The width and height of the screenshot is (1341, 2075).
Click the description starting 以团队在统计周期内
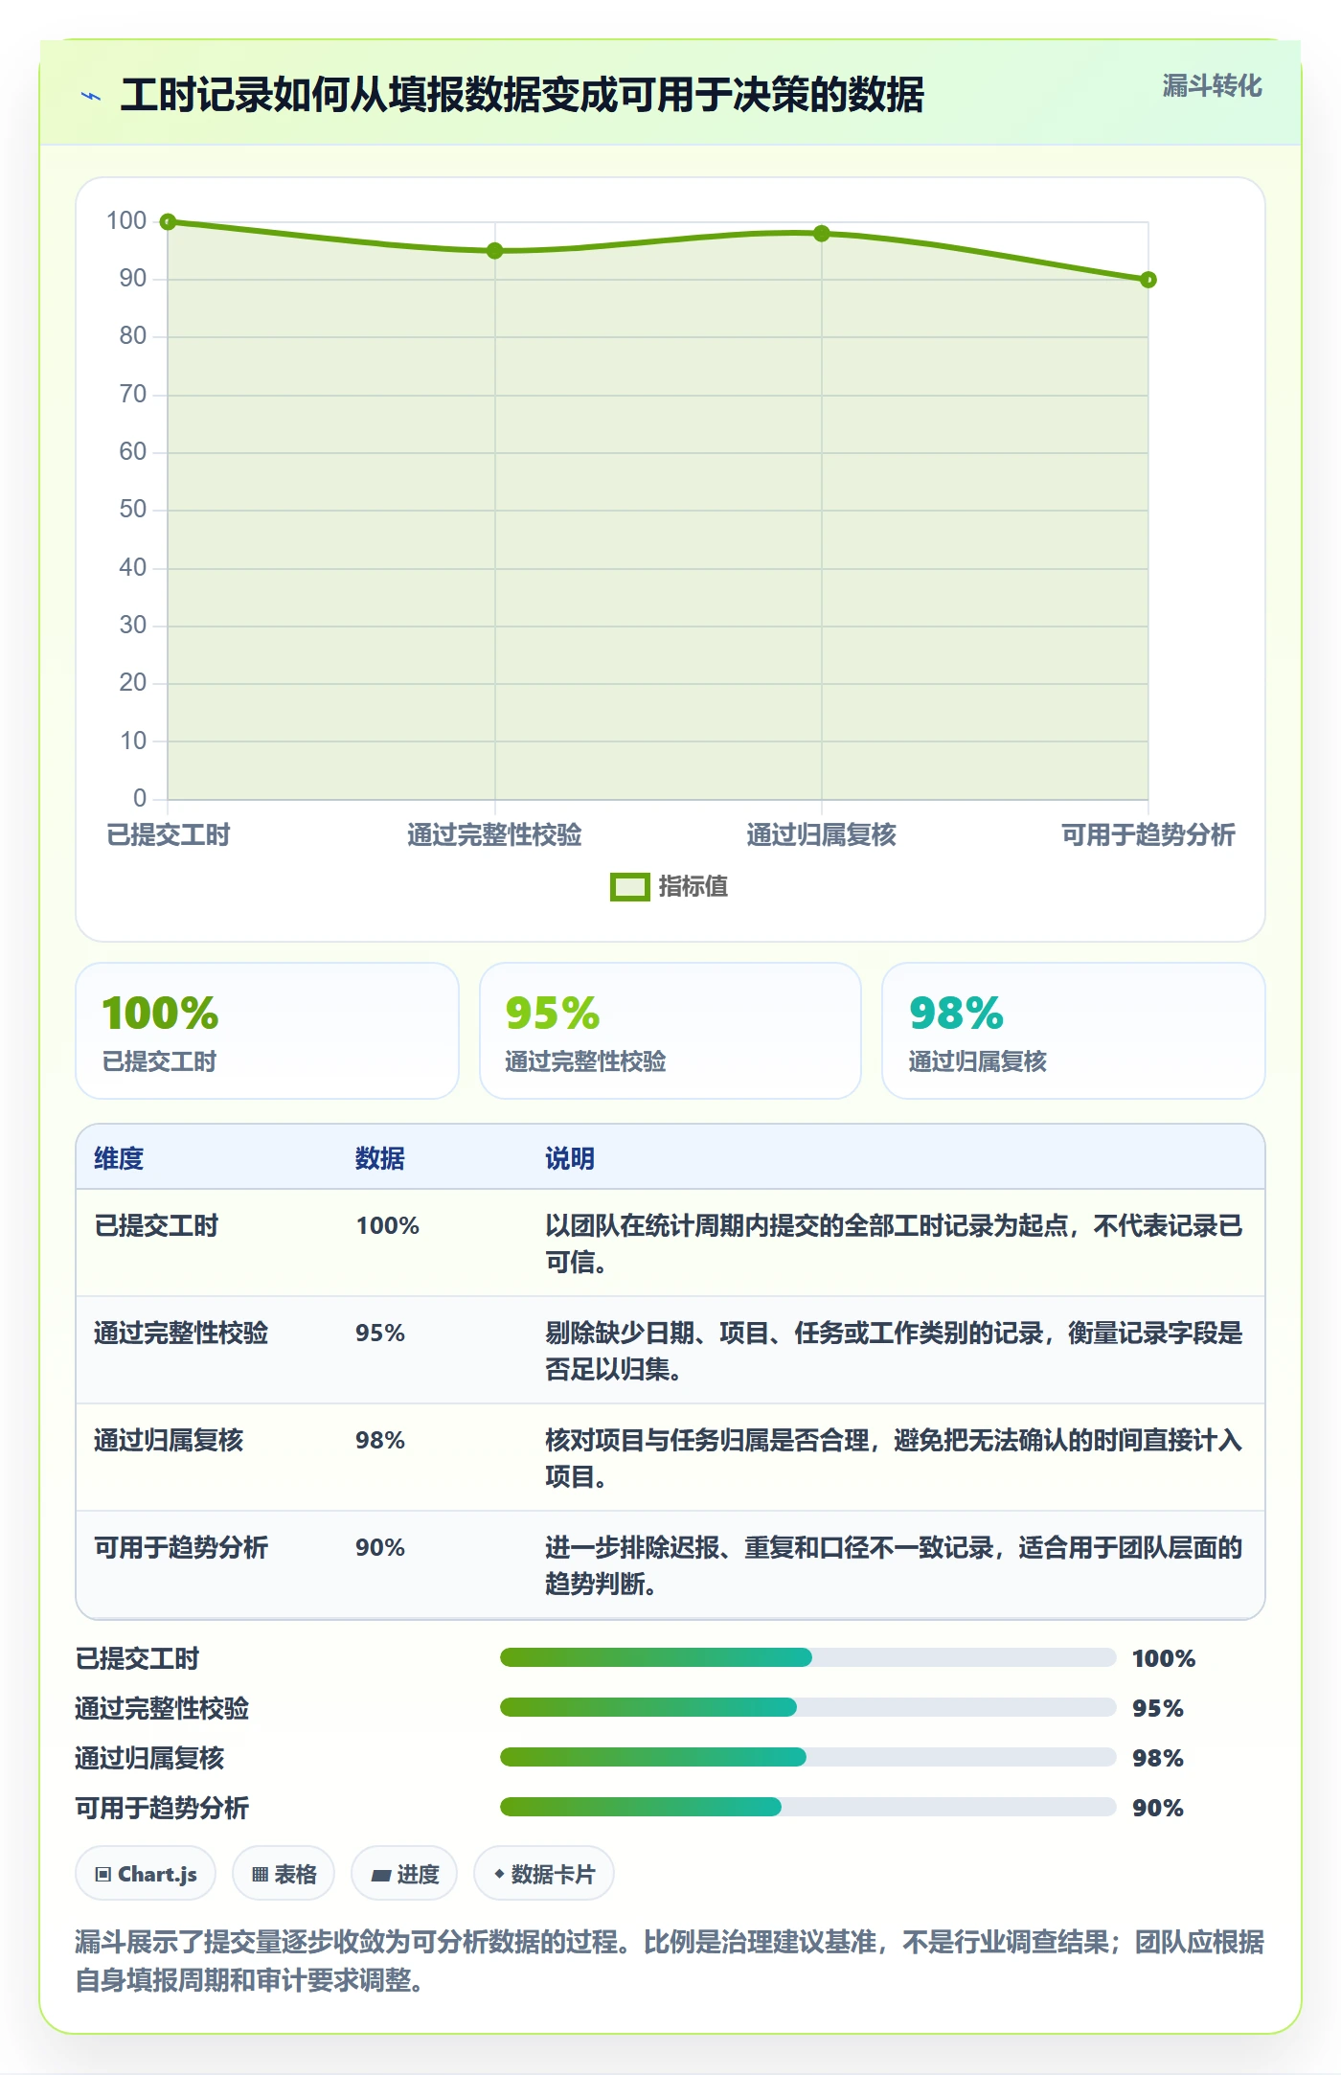click(x=894, y=1244)
